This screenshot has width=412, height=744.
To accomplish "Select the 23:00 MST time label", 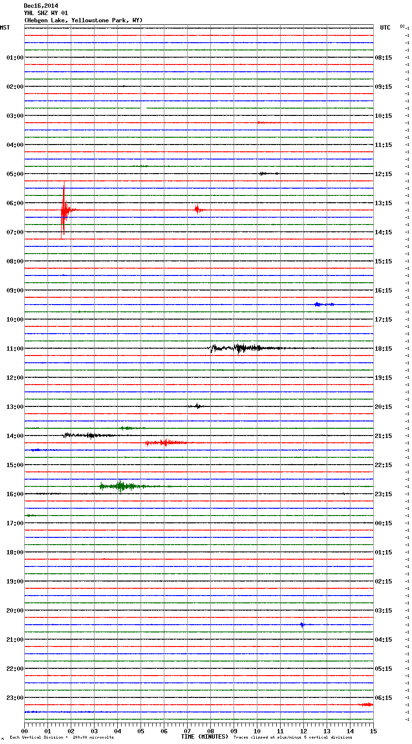I will (x=15, y=698).
